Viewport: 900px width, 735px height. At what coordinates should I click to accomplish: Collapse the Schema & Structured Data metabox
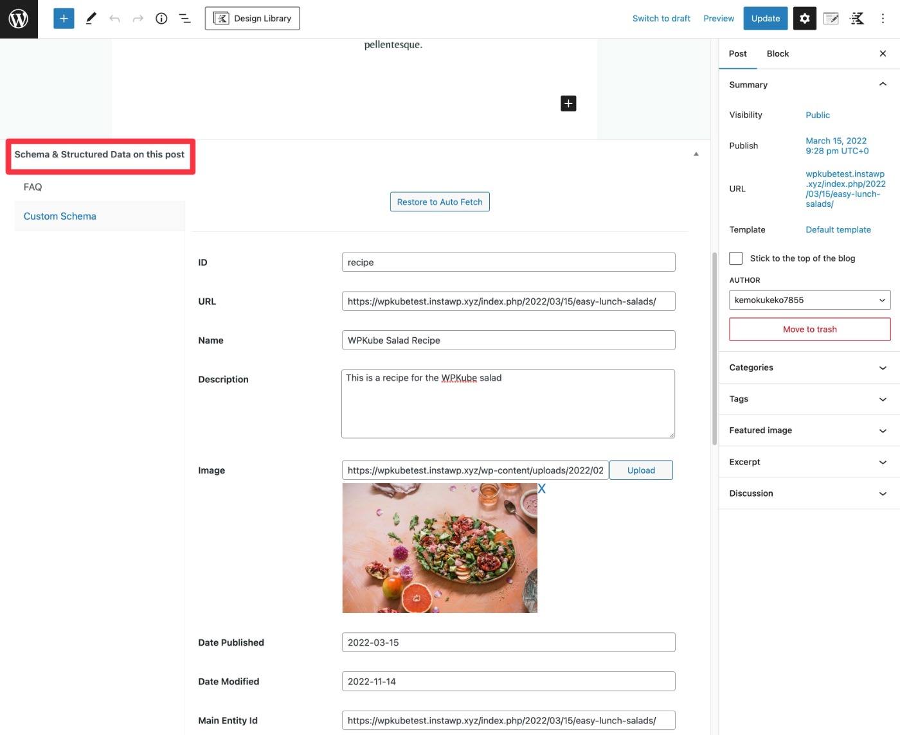(x=696, y=154)
